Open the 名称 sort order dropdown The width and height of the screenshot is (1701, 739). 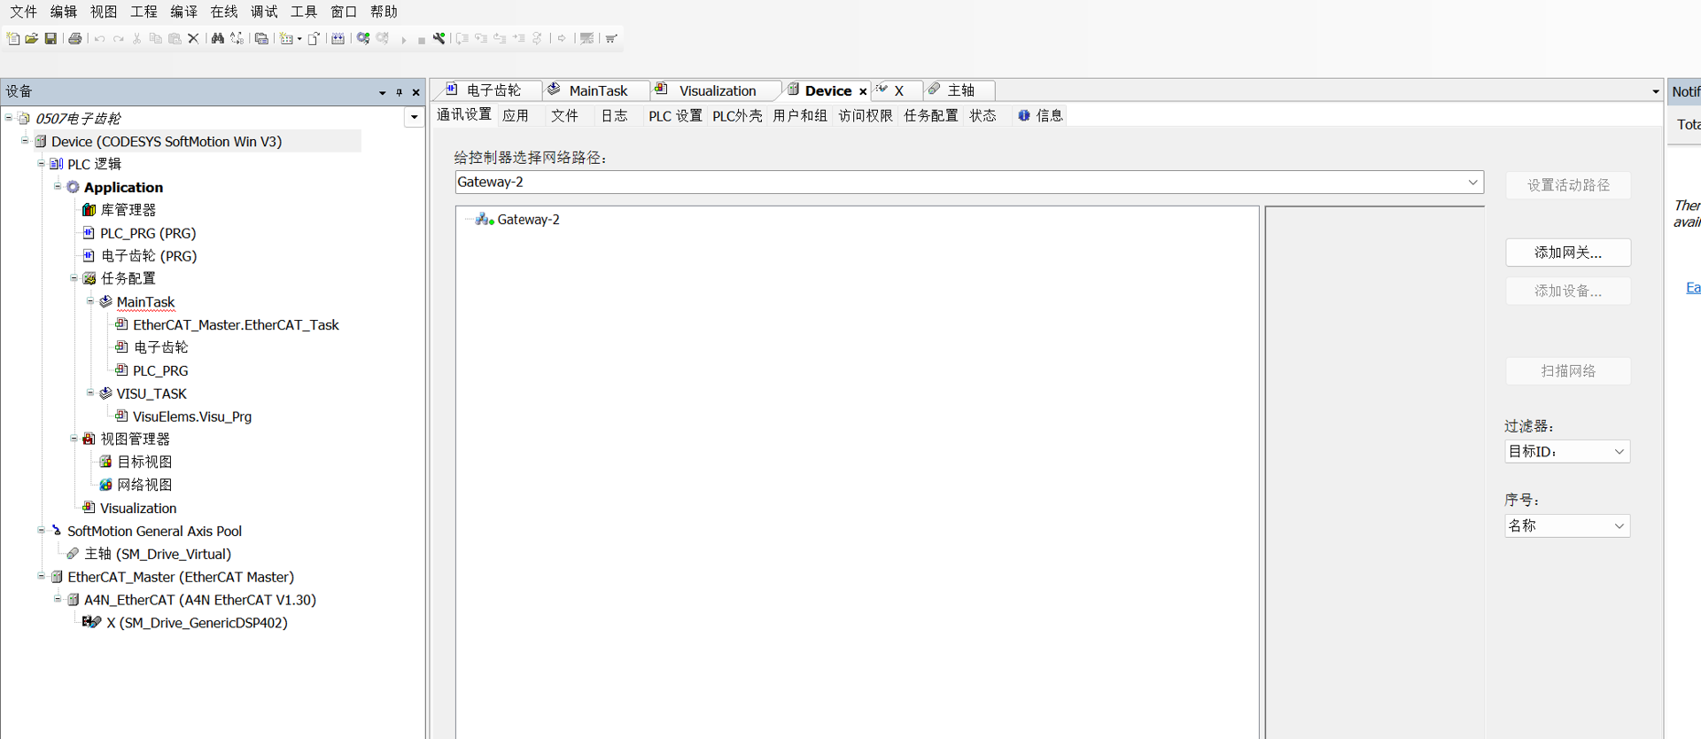point(1619,525)
